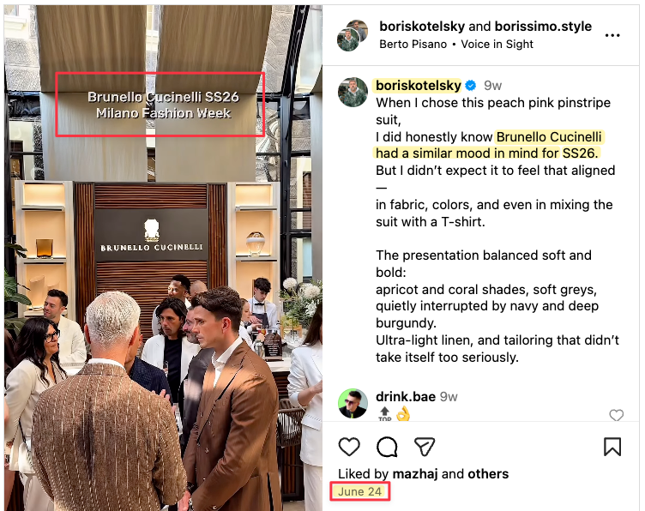Share post via paper plane icon
The width and height of the screenshot is (645, 511).
pos(425,447)
